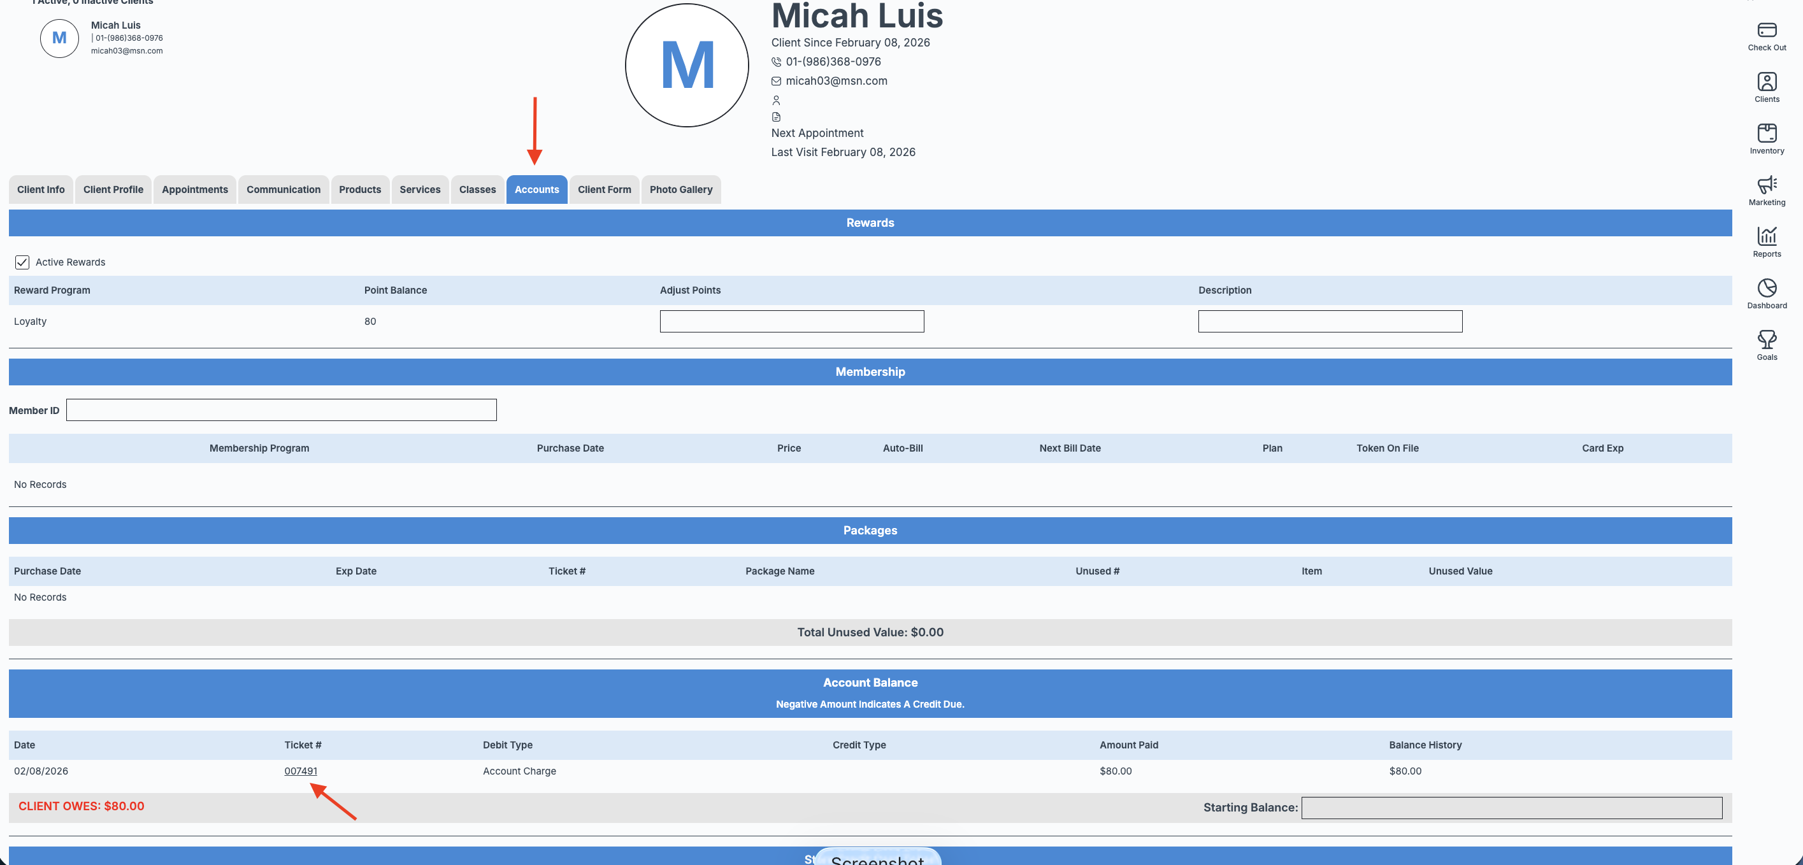Switch to the Client Info tab
This screenshot has width=1803, height=865.
pyautogui.click(x=41, y=190)
